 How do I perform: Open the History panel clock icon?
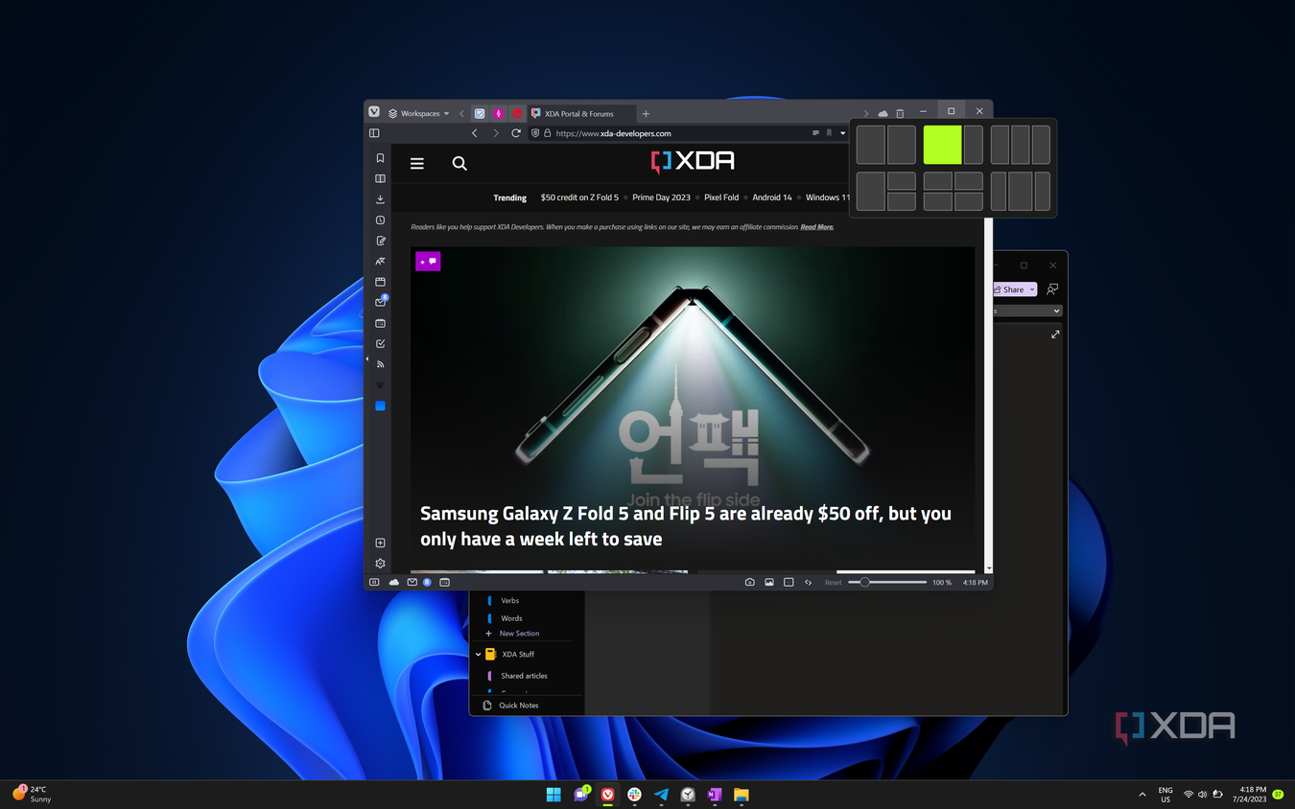tap(380, 220)
